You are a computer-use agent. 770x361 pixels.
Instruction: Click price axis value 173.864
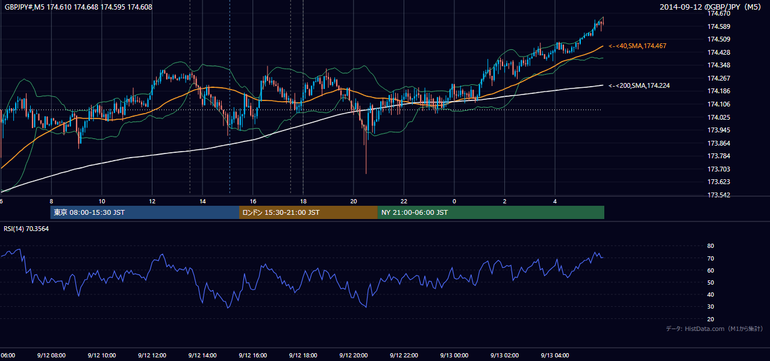tap(719, 143)
